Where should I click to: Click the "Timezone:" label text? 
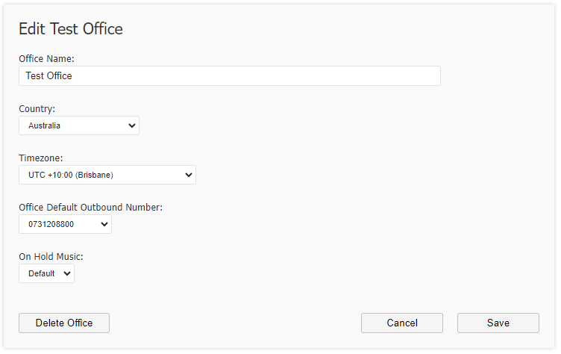coord(41,158)
